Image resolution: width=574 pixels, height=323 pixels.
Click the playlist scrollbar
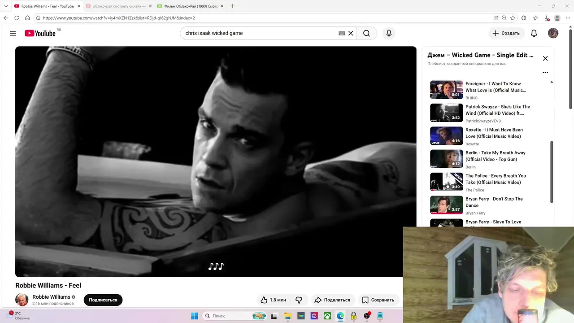pos(552,172)
